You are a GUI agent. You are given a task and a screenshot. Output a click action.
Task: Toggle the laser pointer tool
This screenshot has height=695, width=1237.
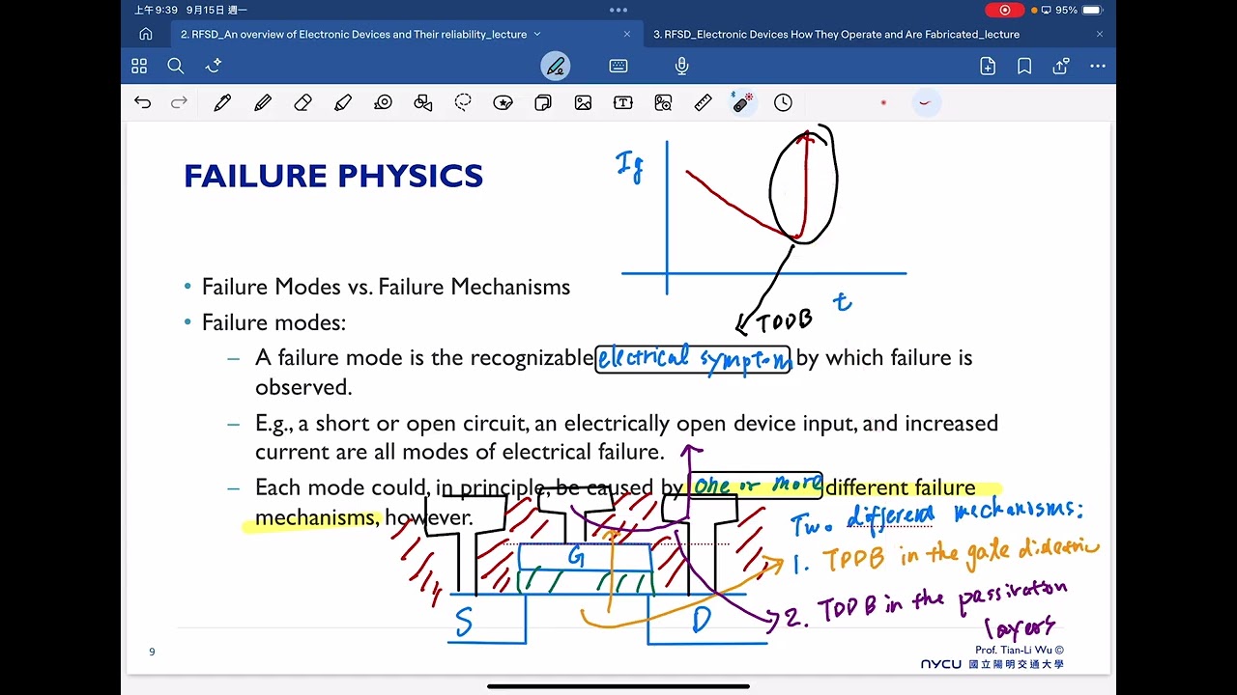(x=742, y=102)
